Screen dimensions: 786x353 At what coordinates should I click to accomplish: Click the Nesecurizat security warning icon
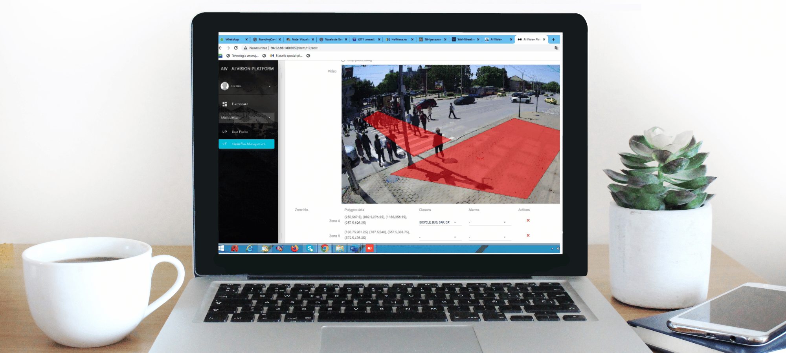pos(245,47)
